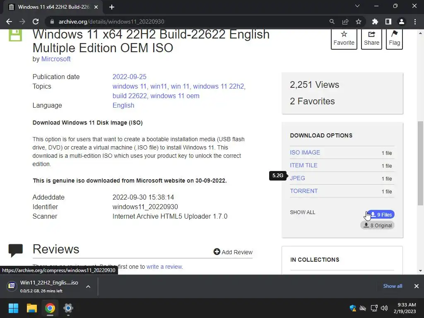Open the Mircrosoft creator link

[56, 59]
